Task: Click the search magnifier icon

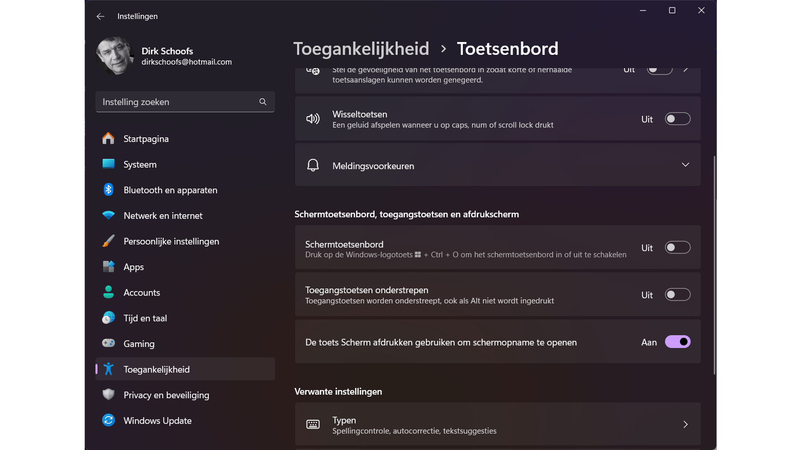Action: [x=263, y=102]
